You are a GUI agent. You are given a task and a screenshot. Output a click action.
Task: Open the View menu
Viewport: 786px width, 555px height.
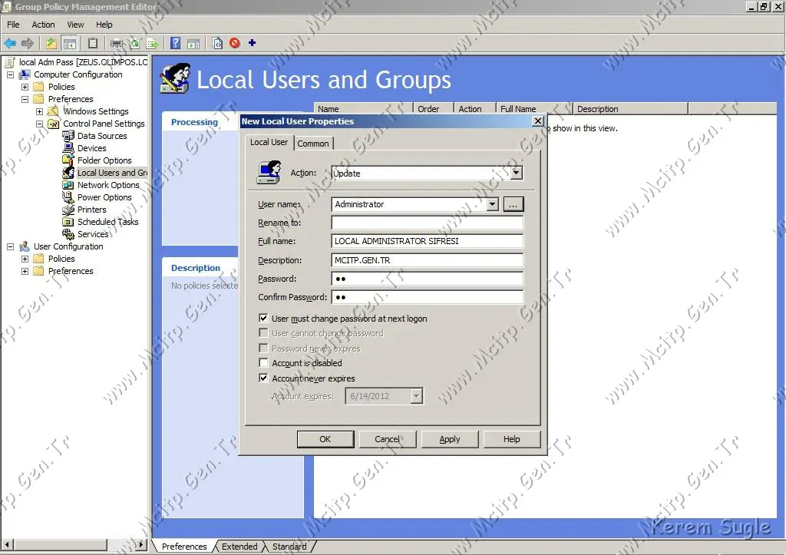[x=75, y=25]
